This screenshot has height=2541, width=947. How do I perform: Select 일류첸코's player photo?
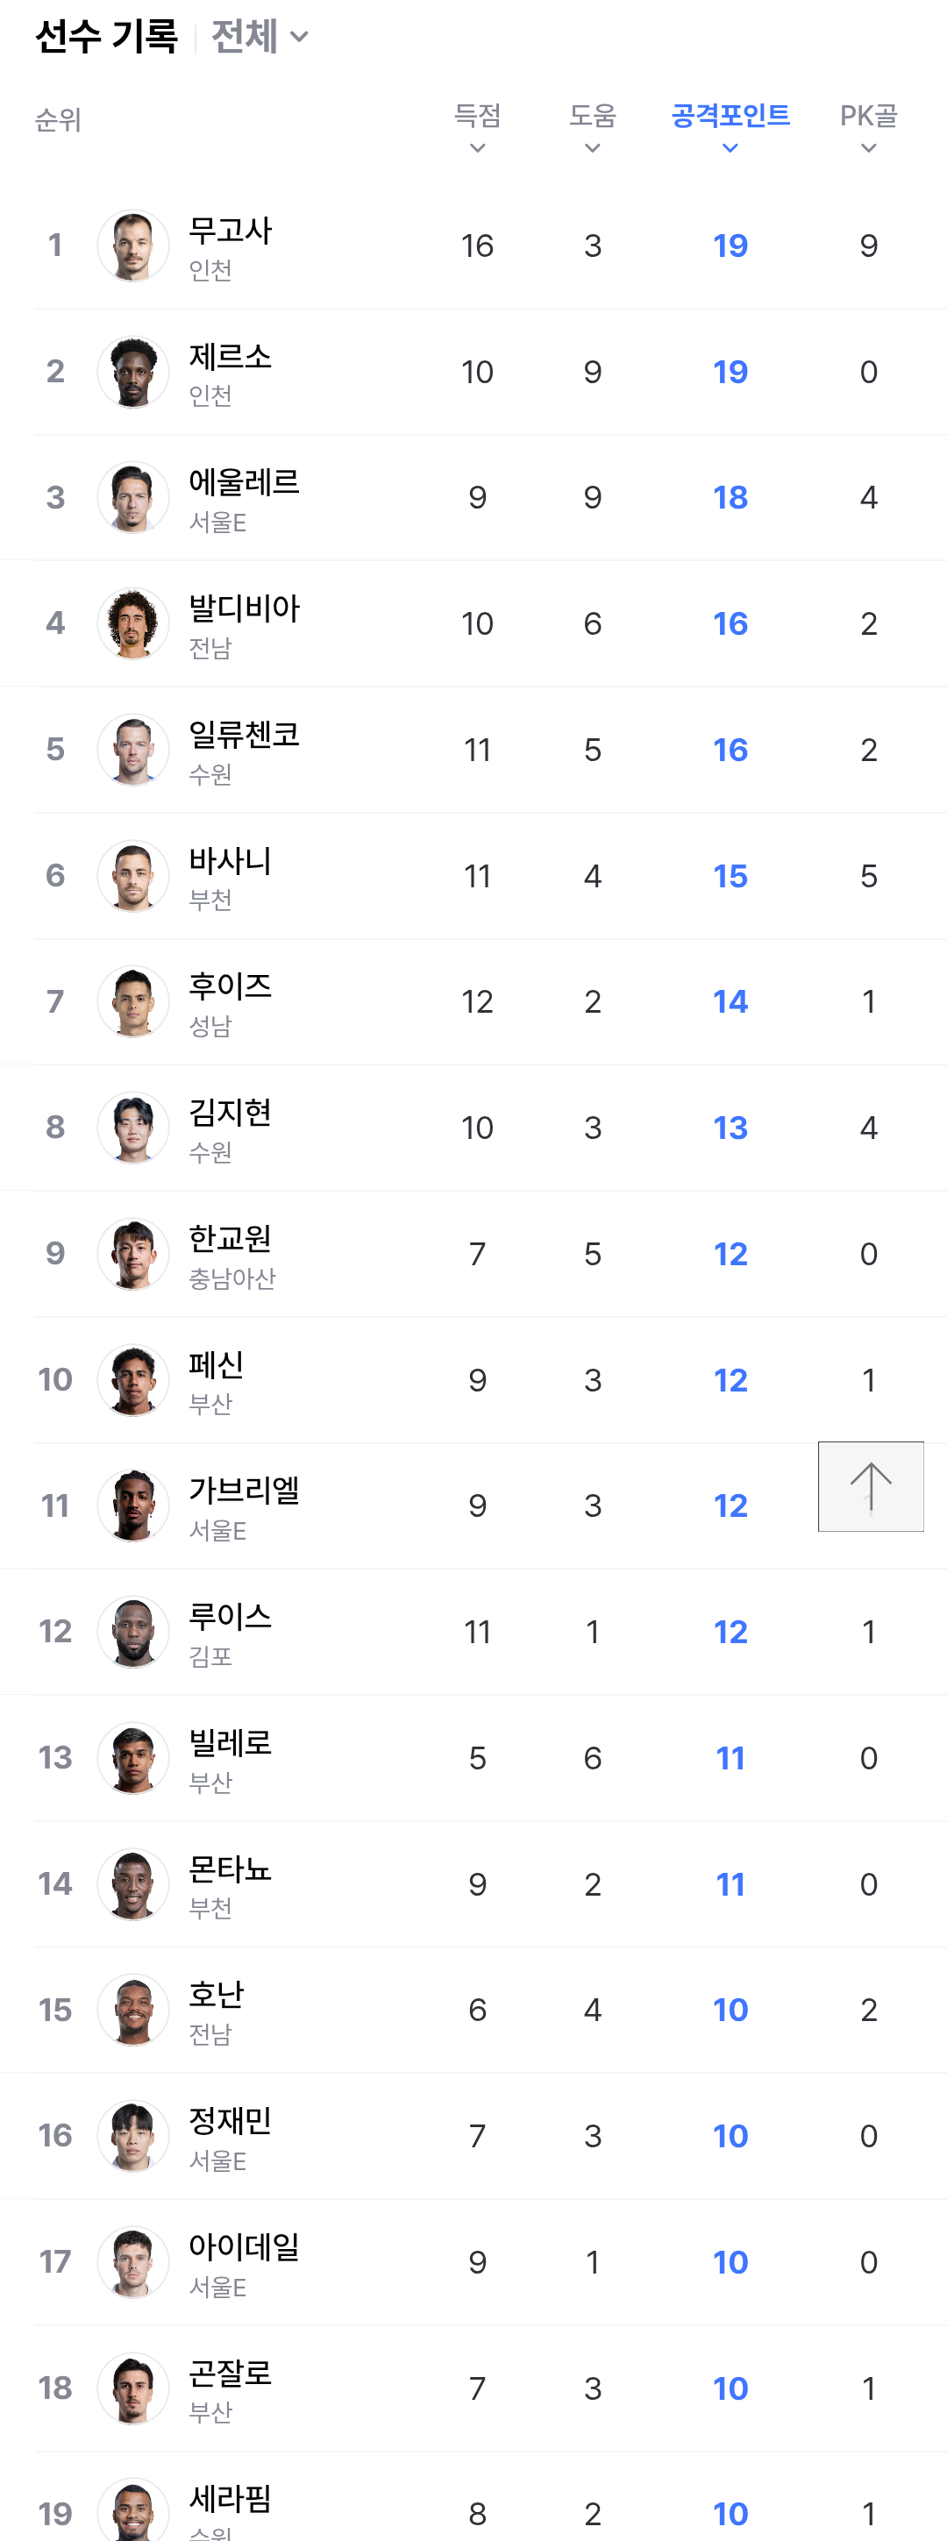click(x=133, y=750)
